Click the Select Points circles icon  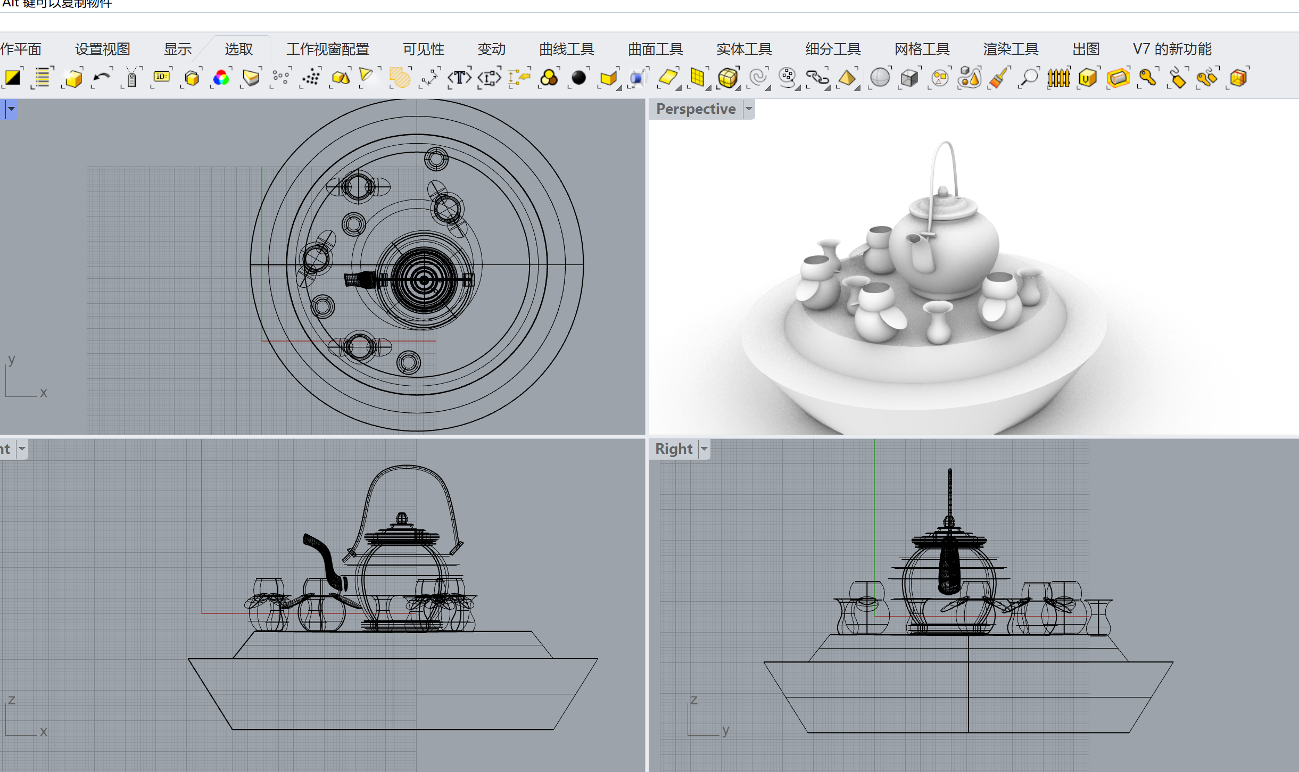[280, 78]
